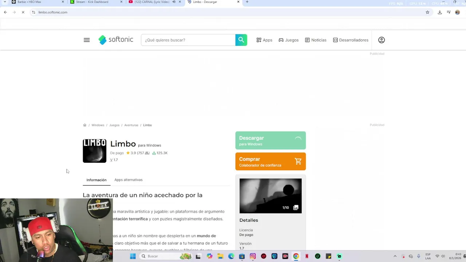Image resolution: width=466 pixels, height=262 pixels.
Task: Stop loading the page
Action: tap(23, 12)
